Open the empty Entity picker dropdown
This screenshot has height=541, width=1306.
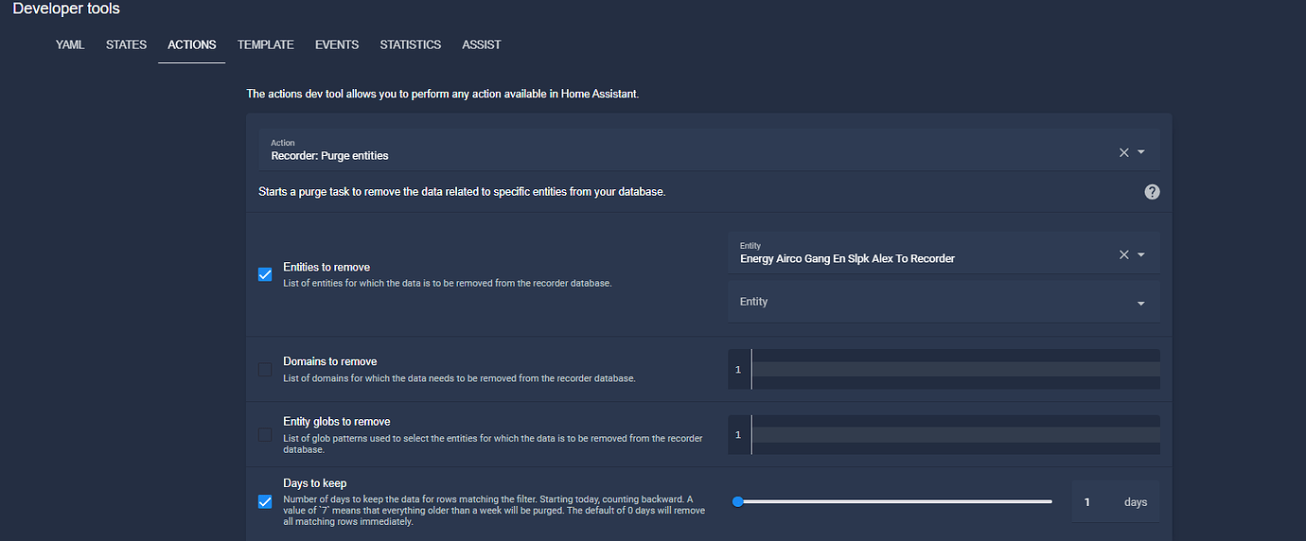[x=944, y=302]
